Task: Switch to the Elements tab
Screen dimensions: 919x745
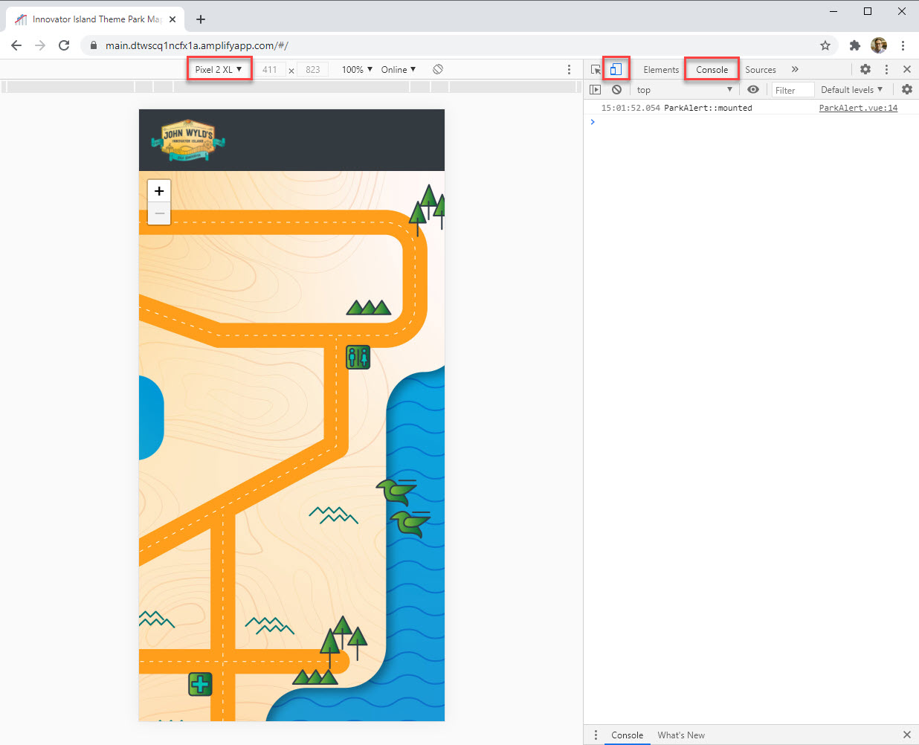Action: (x=660, y=69)
